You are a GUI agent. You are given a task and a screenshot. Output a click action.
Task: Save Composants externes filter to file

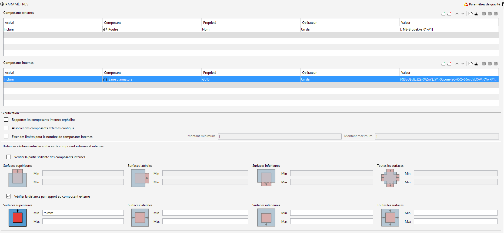476,14
